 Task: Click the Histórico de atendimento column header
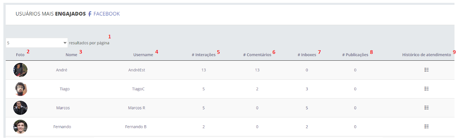(x=426, y=55)
